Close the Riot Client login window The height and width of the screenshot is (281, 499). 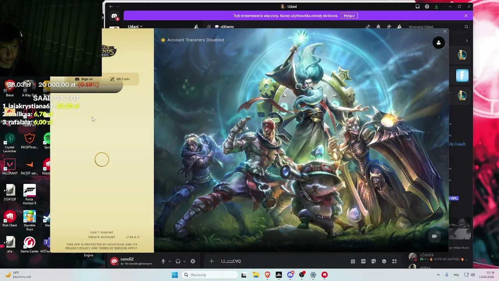tap(445, 31)
